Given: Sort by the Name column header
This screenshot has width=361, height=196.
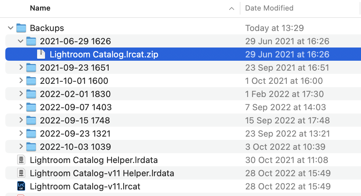Looking at the screenshot, I should click(40, 8).
